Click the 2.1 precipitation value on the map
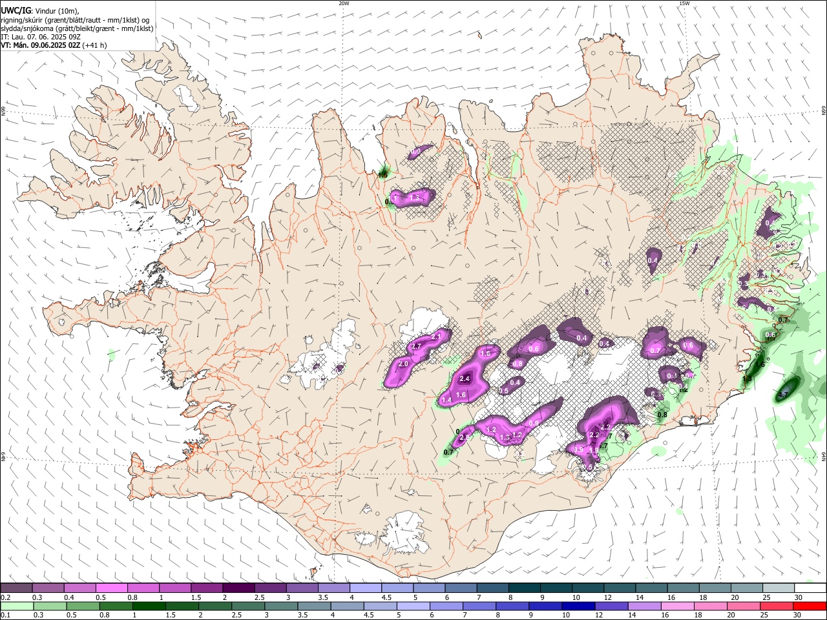827x620 pixels. (x=435, y=336)
